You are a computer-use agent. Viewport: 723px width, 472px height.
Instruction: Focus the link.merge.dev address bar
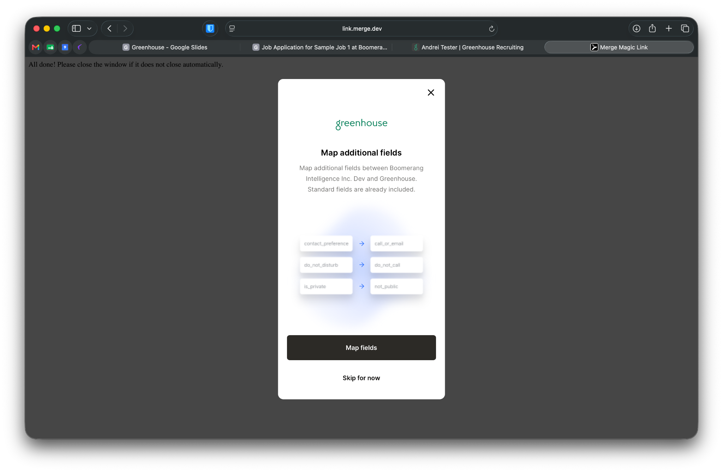coord(361,29)
